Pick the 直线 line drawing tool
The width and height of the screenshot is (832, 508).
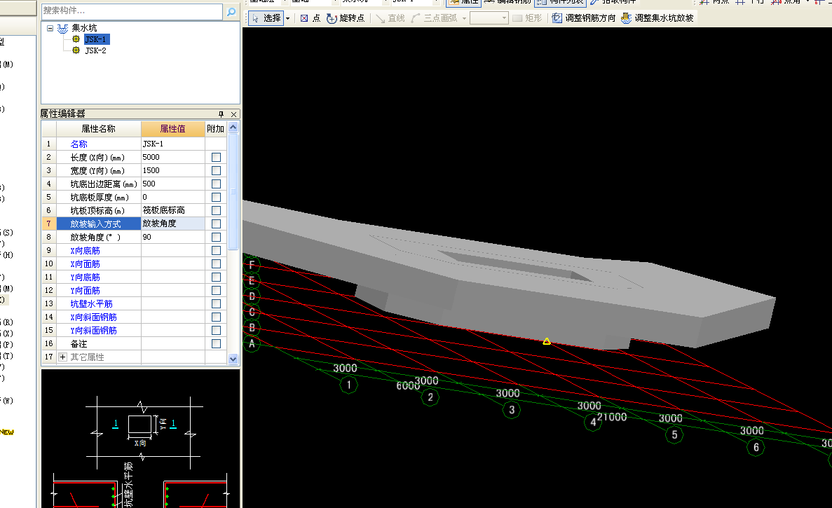click(390, 18)
